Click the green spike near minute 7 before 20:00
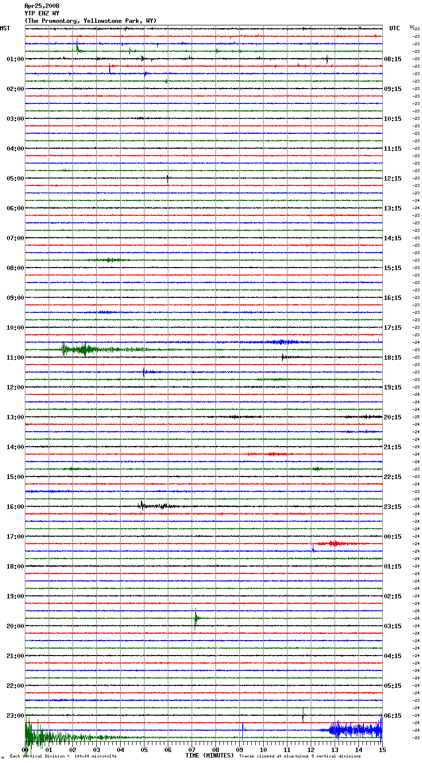 pyautogui.click(x=196, y=618)
